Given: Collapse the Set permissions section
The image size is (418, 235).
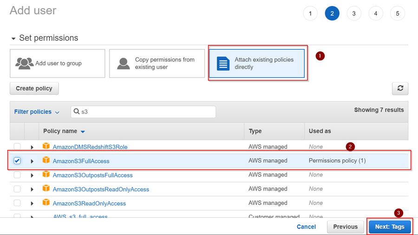Looking at the screenshot, I should [13, 38].
